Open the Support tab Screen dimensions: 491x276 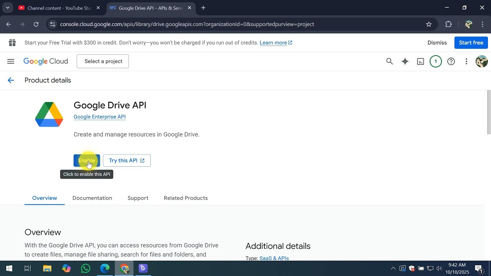(138, 198)
